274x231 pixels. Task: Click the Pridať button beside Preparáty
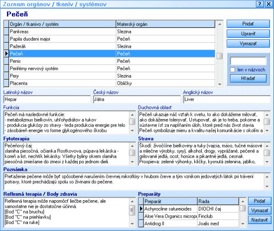[x=260, y=201]
